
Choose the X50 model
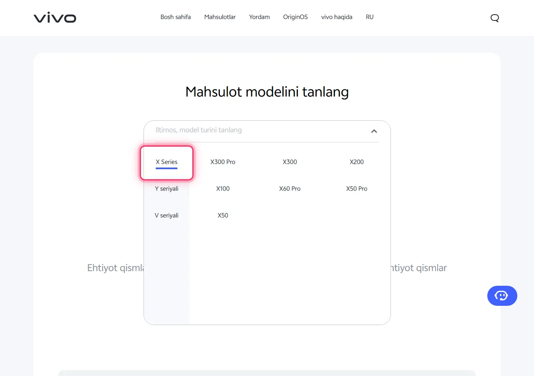223,216
